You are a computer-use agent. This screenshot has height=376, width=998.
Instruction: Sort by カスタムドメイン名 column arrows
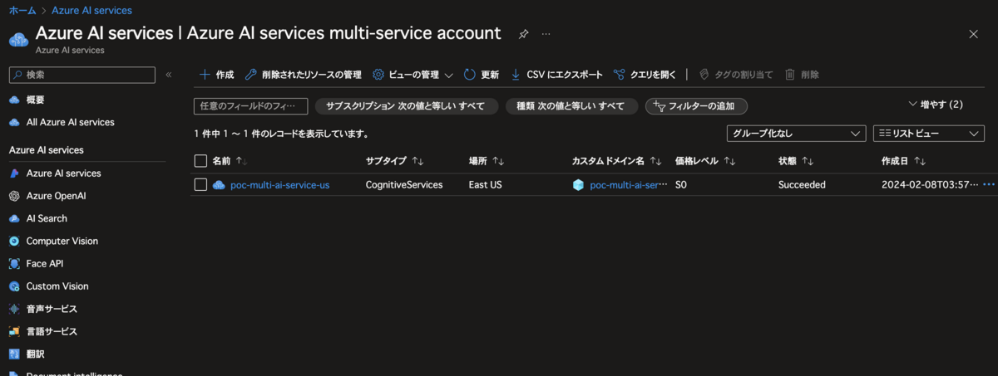point(655,161)
